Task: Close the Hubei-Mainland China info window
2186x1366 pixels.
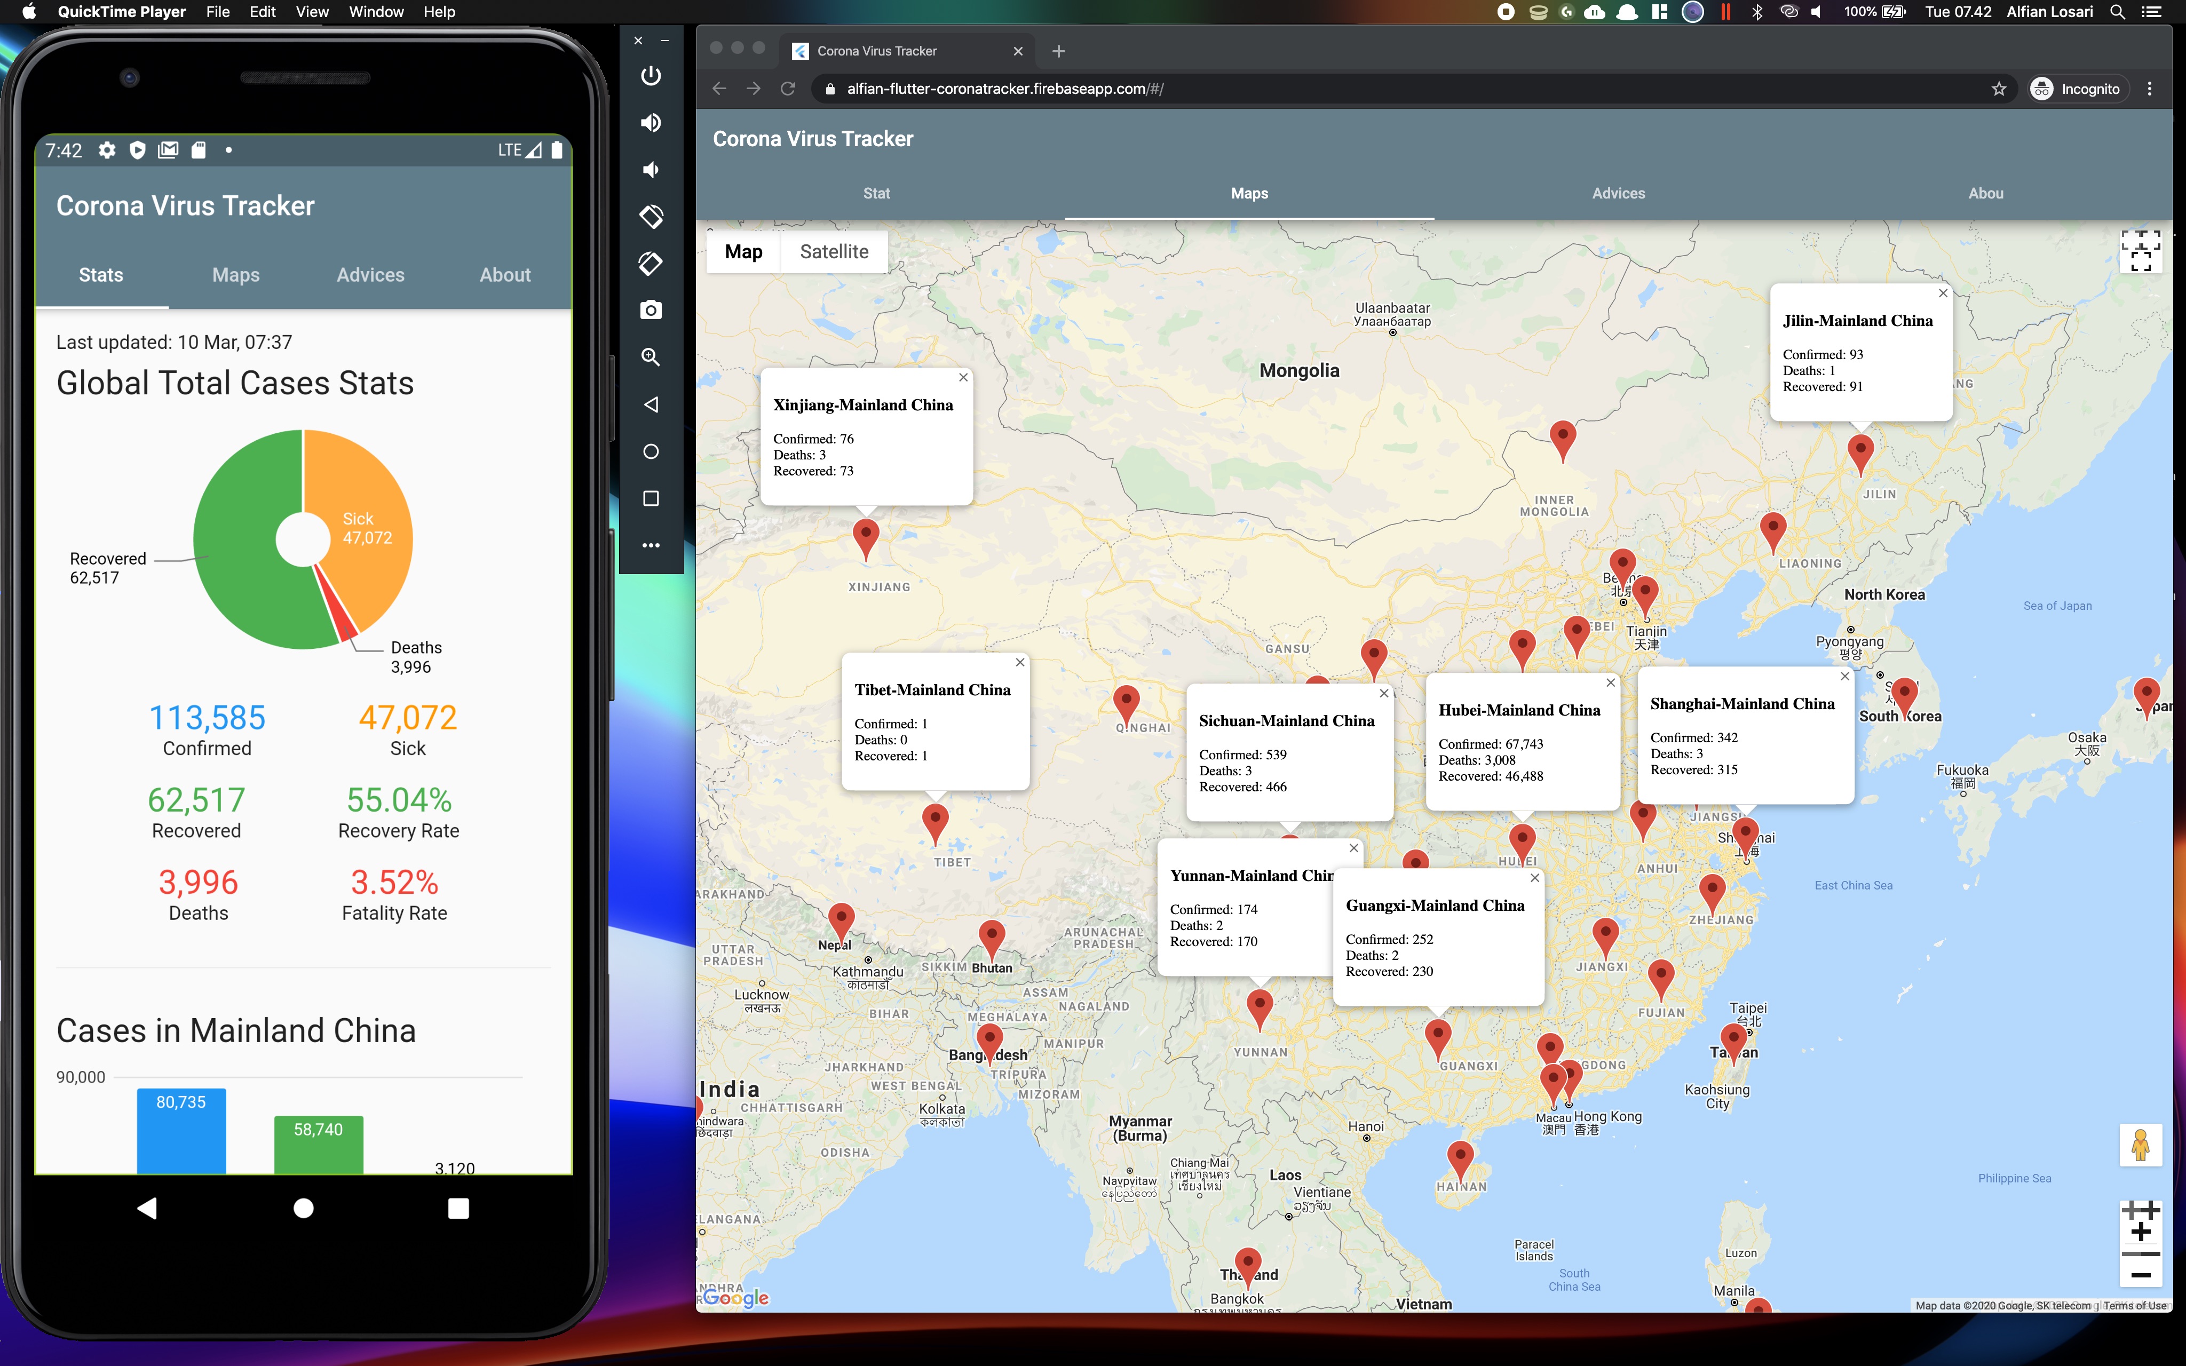Action: 1610,683
